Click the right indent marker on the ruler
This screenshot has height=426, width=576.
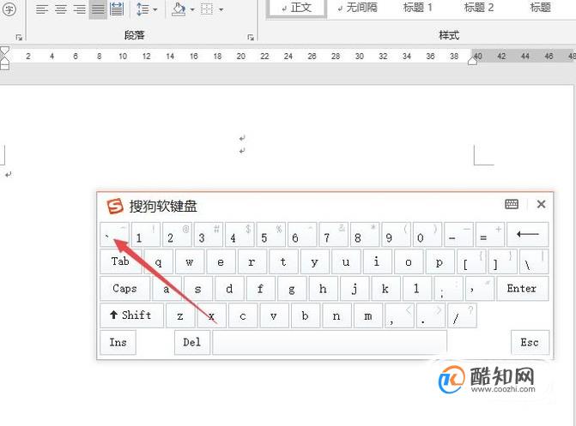point(472,62)
